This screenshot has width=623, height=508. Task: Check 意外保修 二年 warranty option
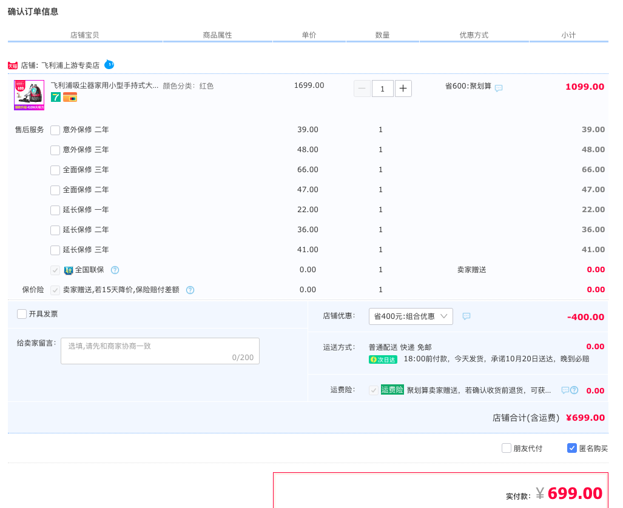55,130
